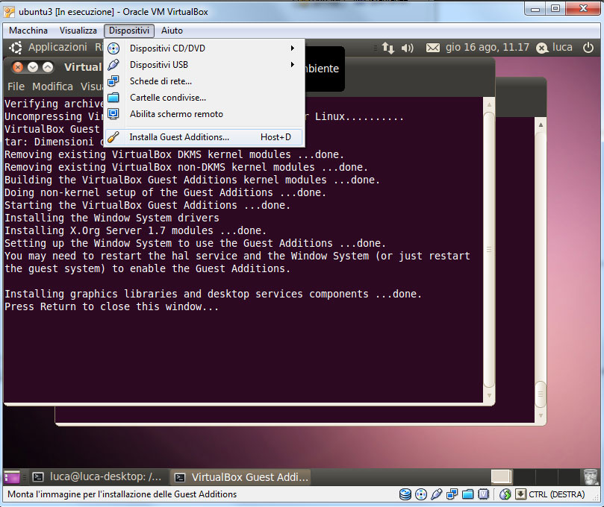Open the power session menu icon

coord(588,48)
